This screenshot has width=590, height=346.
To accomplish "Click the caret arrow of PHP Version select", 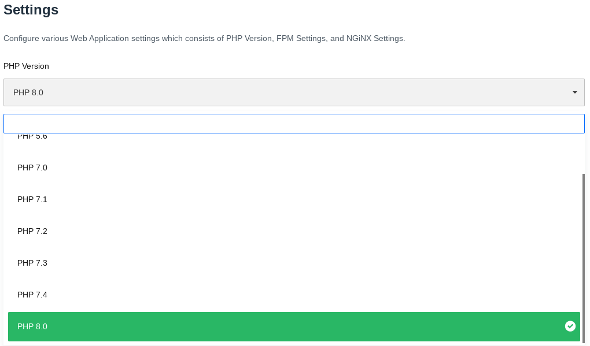I will [574, 92].
